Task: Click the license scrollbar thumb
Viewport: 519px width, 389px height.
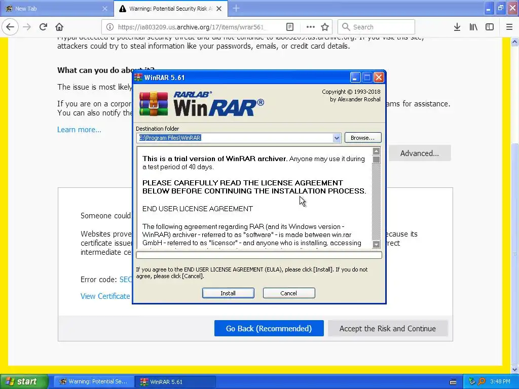Action: [x=376, y=160]
